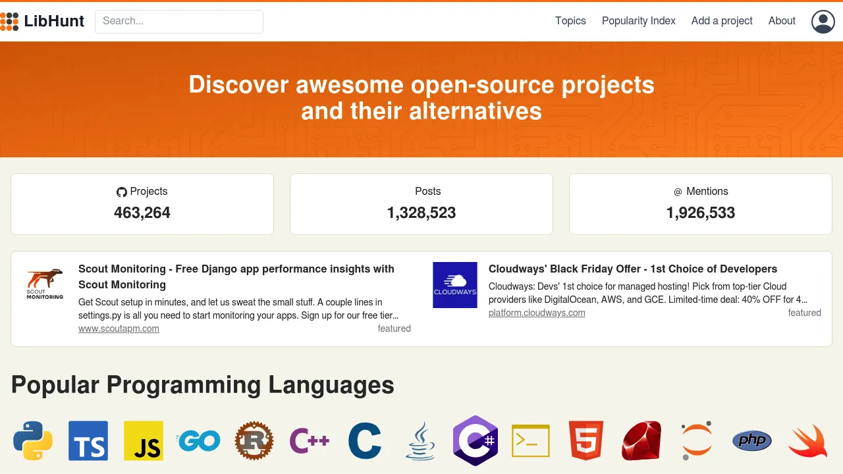Screen dimensions: 843x474
Task: Open the C++ language icon
Action: click(x=310, y=440)
